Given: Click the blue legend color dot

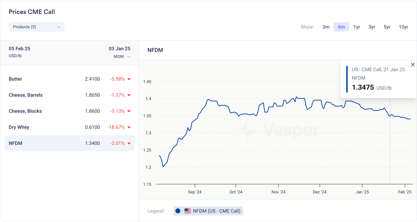Looking at the screenshot, I should (x=178, y=211).
